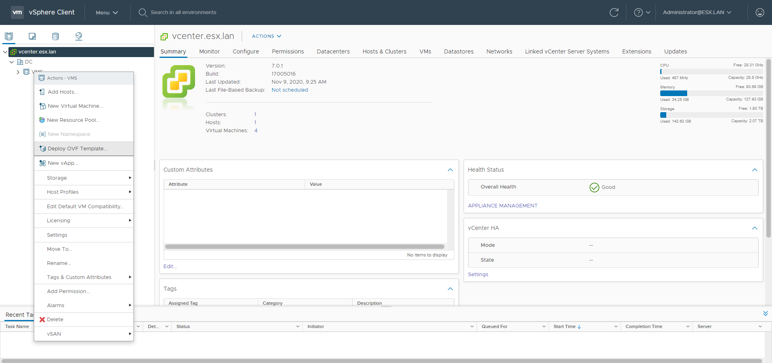This screenshot has height=363, width=772.
Task: Click the Custom Attributes horizontal scrollbar
Action: tap(304, 246)
